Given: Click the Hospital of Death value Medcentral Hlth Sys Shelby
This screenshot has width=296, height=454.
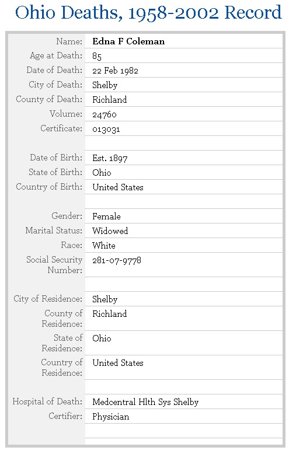Looking at the screenshot, I should pos(145,402).
